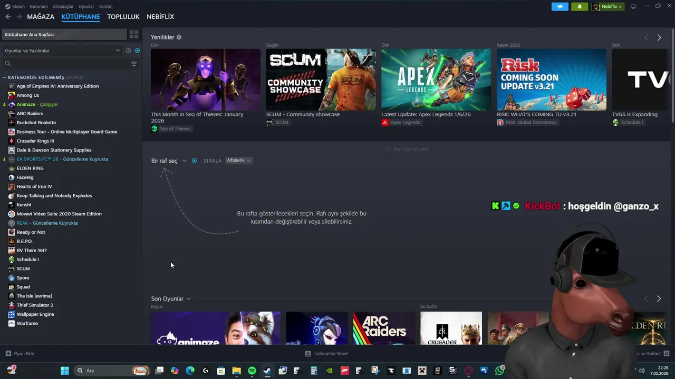Click the RISK: Global Domination link

pyautogui.click(x=531, y=122)
